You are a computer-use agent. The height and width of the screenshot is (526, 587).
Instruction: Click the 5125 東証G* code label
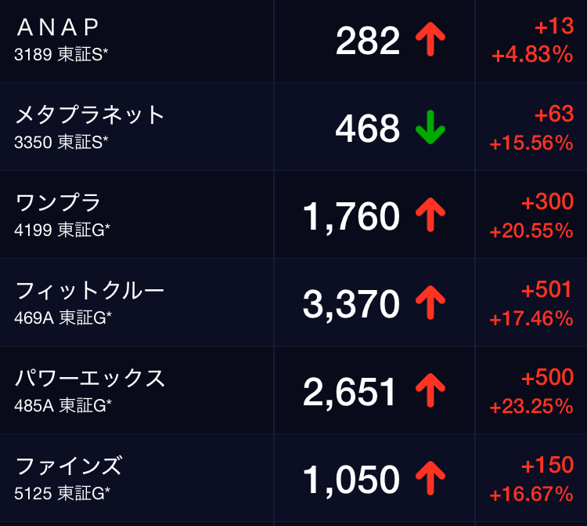63,493
